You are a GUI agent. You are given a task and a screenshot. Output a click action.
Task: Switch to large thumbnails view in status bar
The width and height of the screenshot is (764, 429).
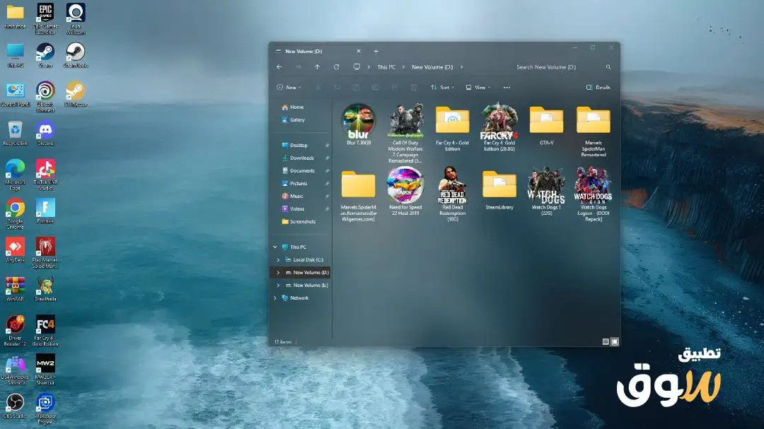tap(615, 342)
